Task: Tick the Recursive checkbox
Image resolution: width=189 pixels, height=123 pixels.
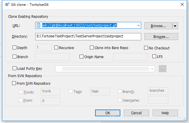Action: [x=56, y=48]
